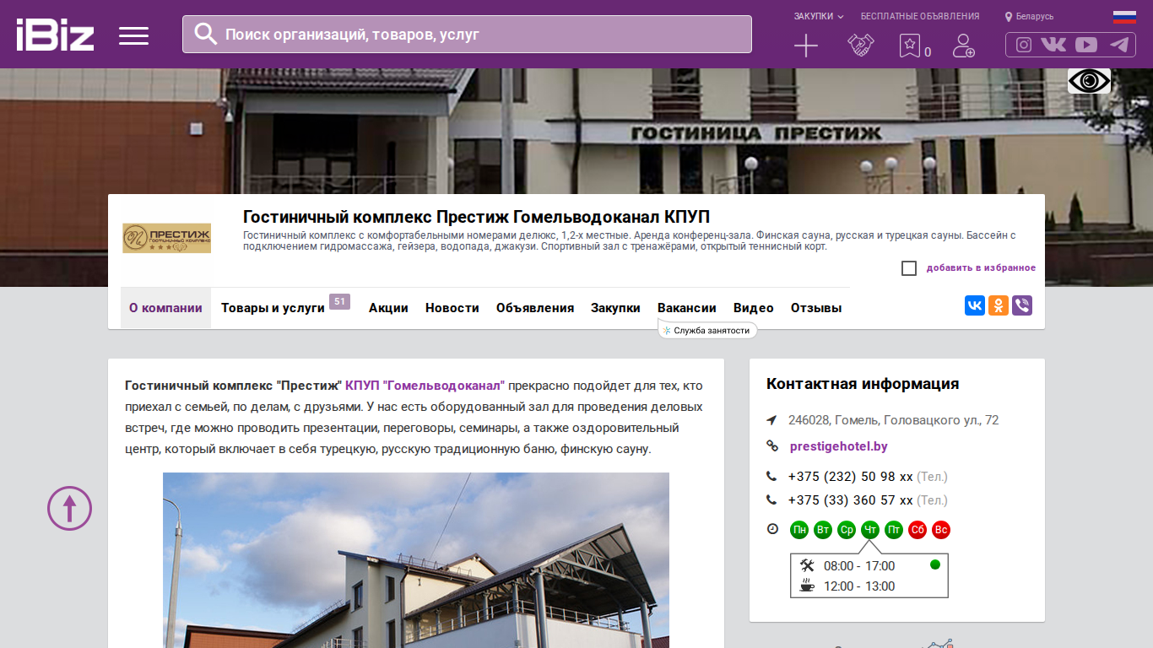Visit prestigehotel.by website link

[x=839, y=446]
